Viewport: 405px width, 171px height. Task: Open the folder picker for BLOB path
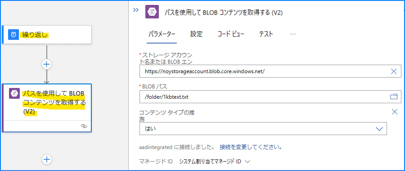[393, 97]
